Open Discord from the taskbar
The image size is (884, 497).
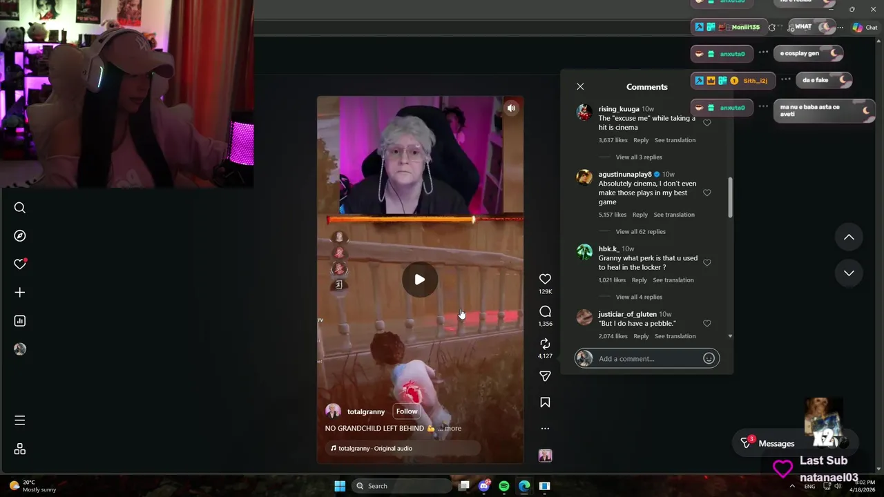coord(484,486)
